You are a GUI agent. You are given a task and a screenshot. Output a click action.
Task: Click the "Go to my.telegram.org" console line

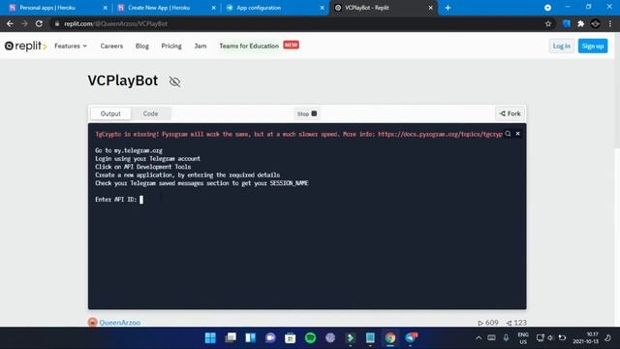pyautogui.click(x=129, y=150)
